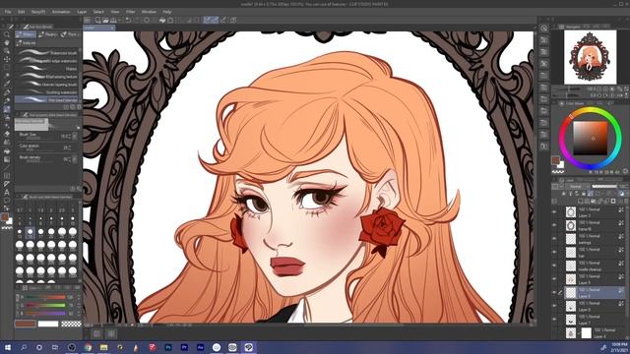Hide the earrings layer eye icon

point(554,239)
